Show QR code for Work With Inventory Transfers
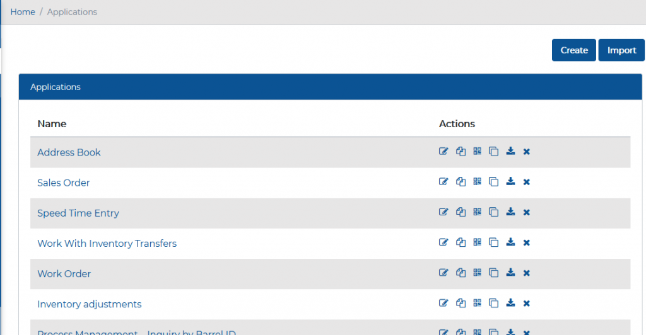646x335 pixels. pyautogui.click(x=477, y=242)
